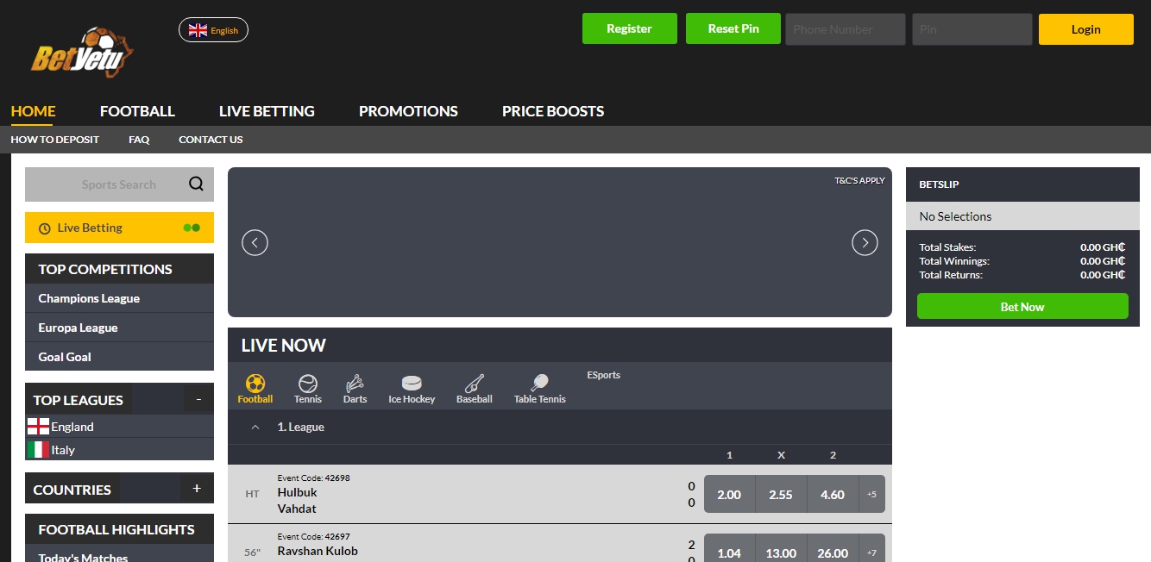Click the FOOTBALL HIGHLIGHTS sidebar heading
Image resolution: width=1151 pixels, height=562 pixels.
[116, 529]
